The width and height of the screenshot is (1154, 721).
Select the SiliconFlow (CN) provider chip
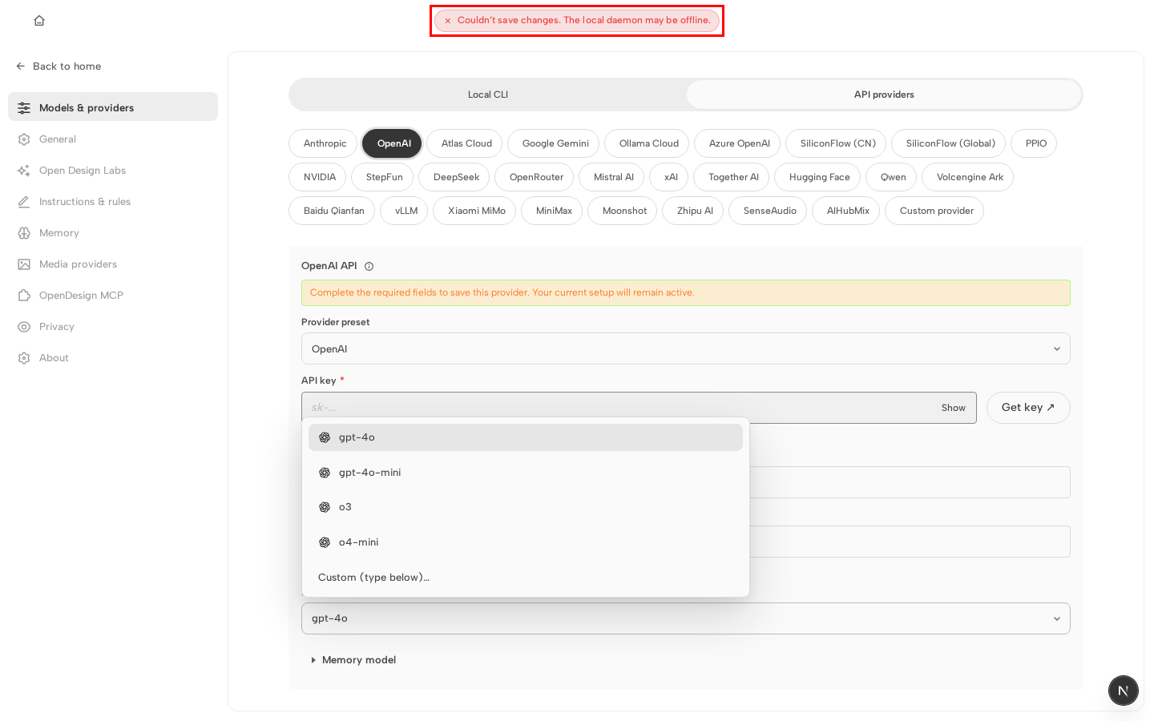[837, 143]
